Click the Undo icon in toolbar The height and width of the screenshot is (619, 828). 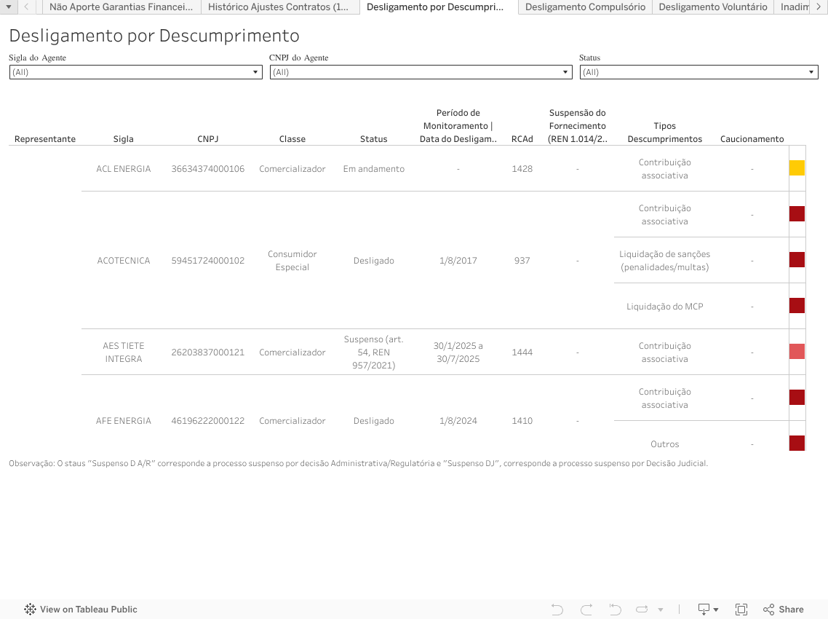click(557, 610)
